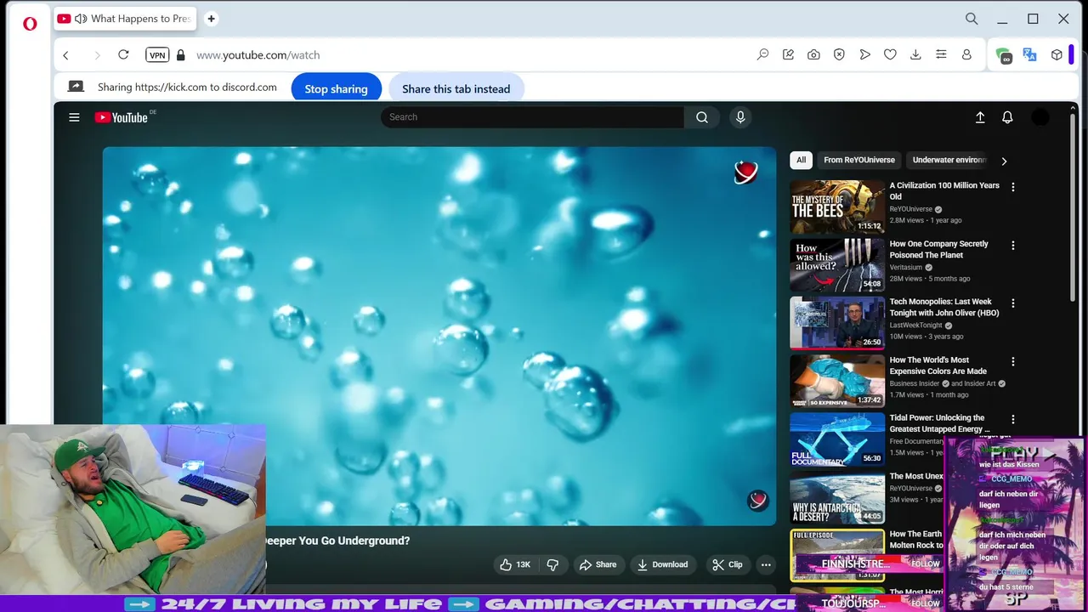The width and height of the screenshot is (1088, 612).
Task: Show more filter chips arrow
Action: click(x=1004, y=161)
